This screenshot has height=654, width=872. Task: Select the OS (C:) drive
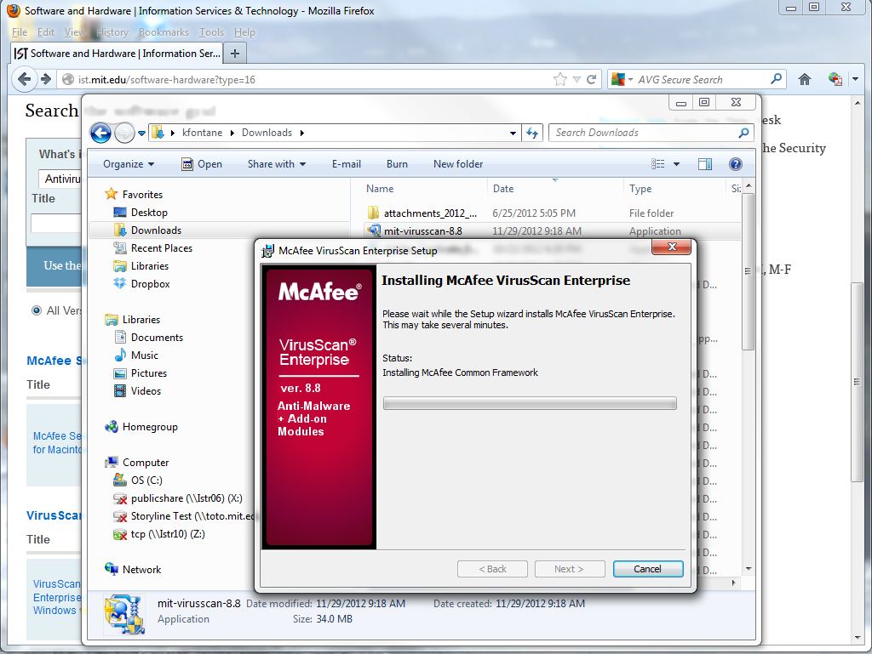[146, 481]
